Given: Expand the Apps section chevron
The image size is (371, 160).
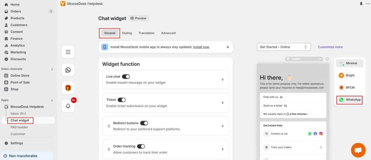Looking at the screenshot, I should click(x=52, y=100).
